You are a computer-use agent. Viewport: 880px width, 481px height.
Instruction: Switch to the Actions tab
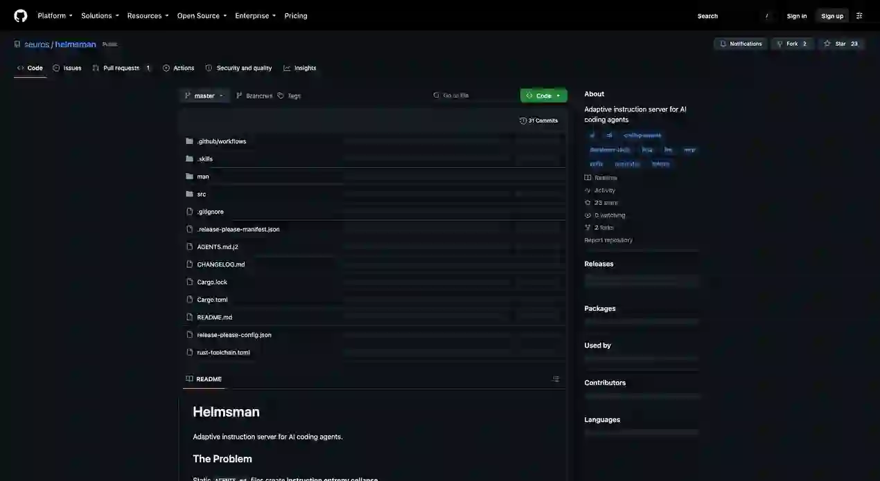tap(178, 68)
